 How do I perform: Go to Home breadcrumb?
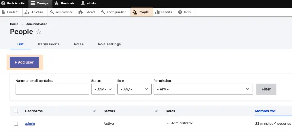[14, 24]
